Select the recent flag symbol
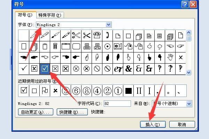Screen dimensions: 209x139 (45, 91)
